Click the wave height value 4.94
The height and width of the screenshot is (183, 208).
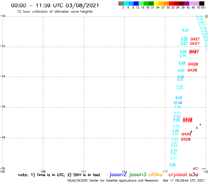[180, 88]
